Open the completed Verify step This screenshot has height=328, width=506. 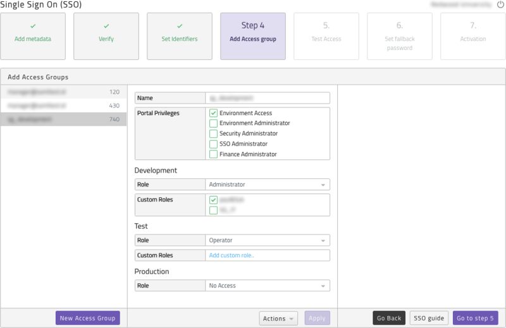pos(106,36)
